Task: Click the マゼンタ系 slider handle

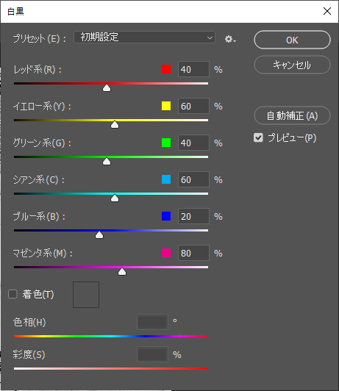Action: pos(122,271)
